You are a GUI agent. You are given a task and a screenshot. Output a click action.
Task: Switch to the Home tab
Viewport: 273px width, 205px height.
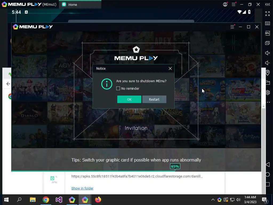pos(80,5)
